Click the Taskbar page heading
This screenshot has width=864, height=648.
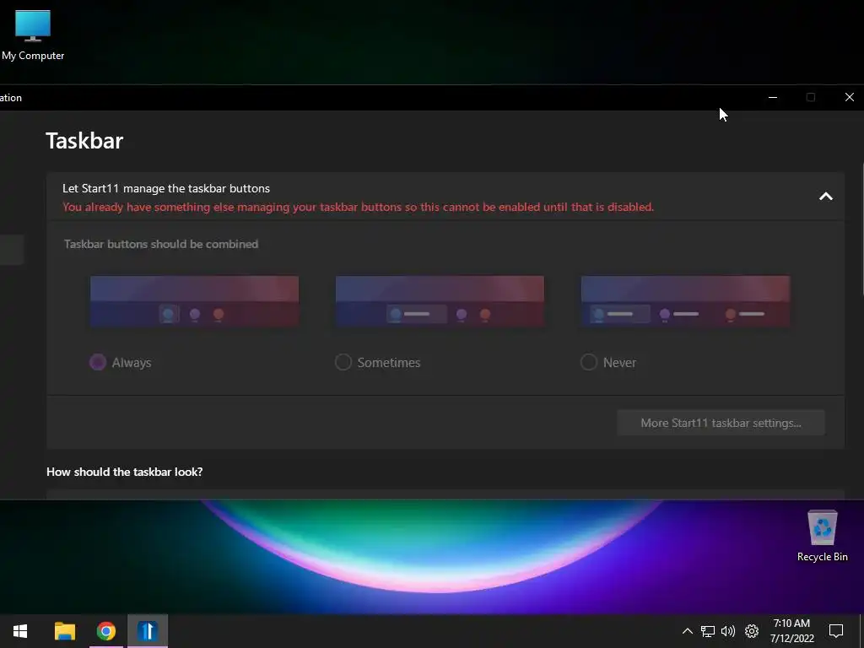tap(84, 141)
